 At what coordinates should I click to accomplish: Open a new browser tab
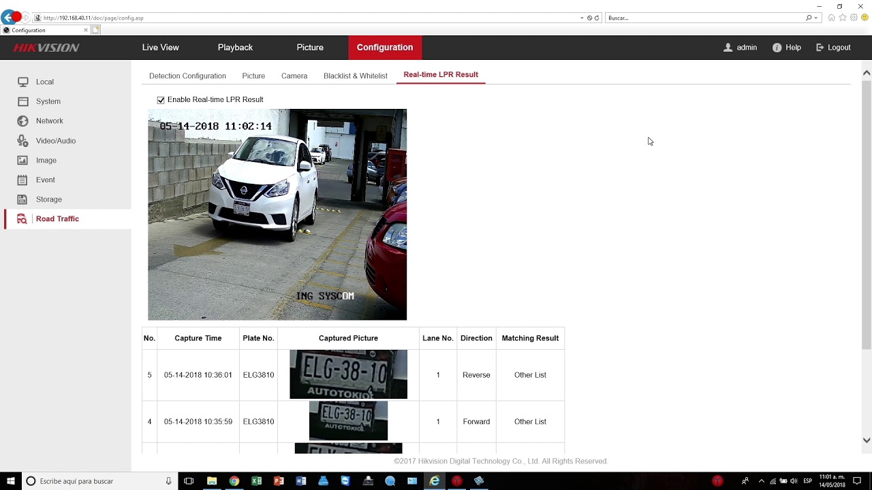click(96, 30)
